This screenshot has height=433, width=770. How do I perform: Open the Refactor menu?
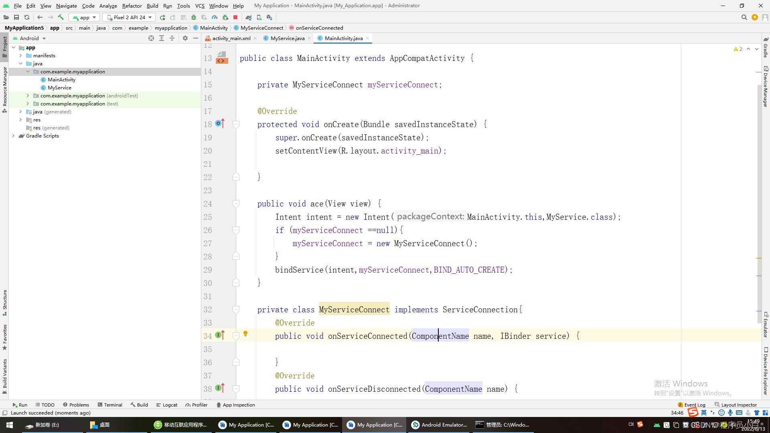tap(132, 6)
